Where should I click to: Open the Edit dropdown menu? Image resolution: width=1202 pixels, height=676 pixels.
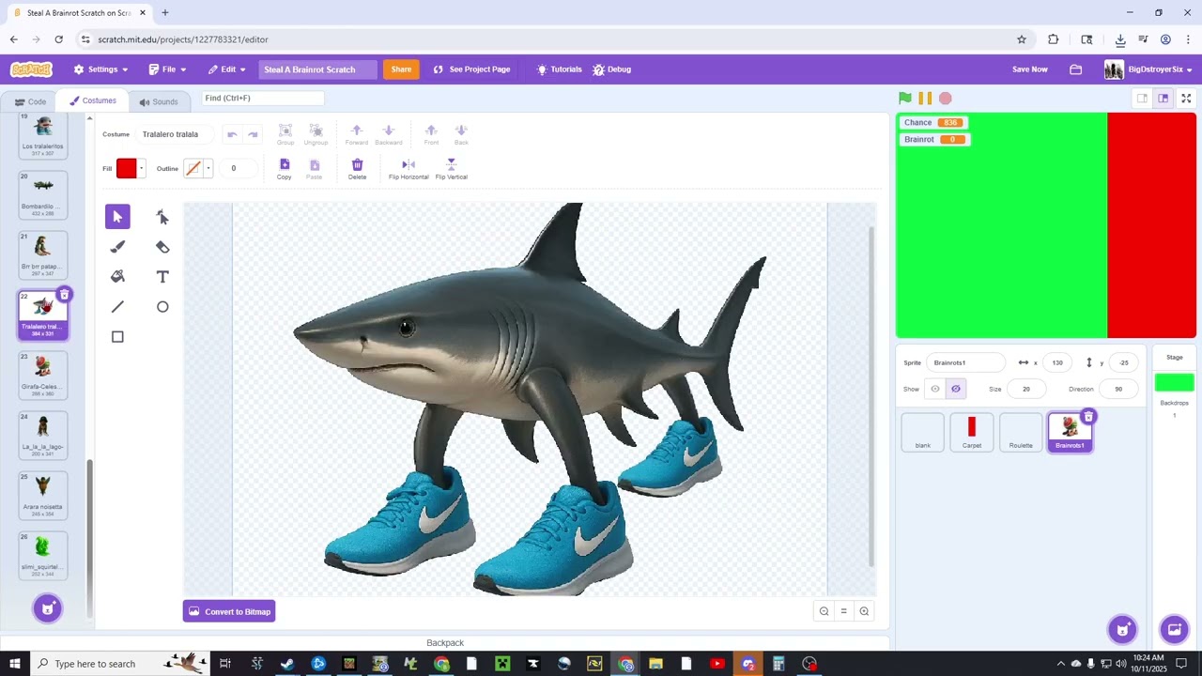pyautogui.click(x=226, y=69)
